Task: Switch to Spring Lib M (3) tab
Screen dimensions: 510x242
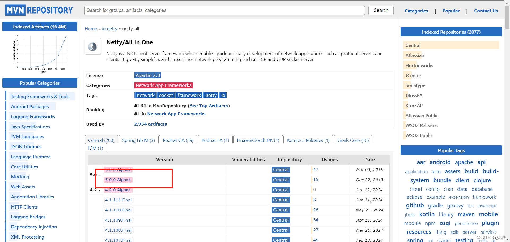Action: click(x=138, y=140)
